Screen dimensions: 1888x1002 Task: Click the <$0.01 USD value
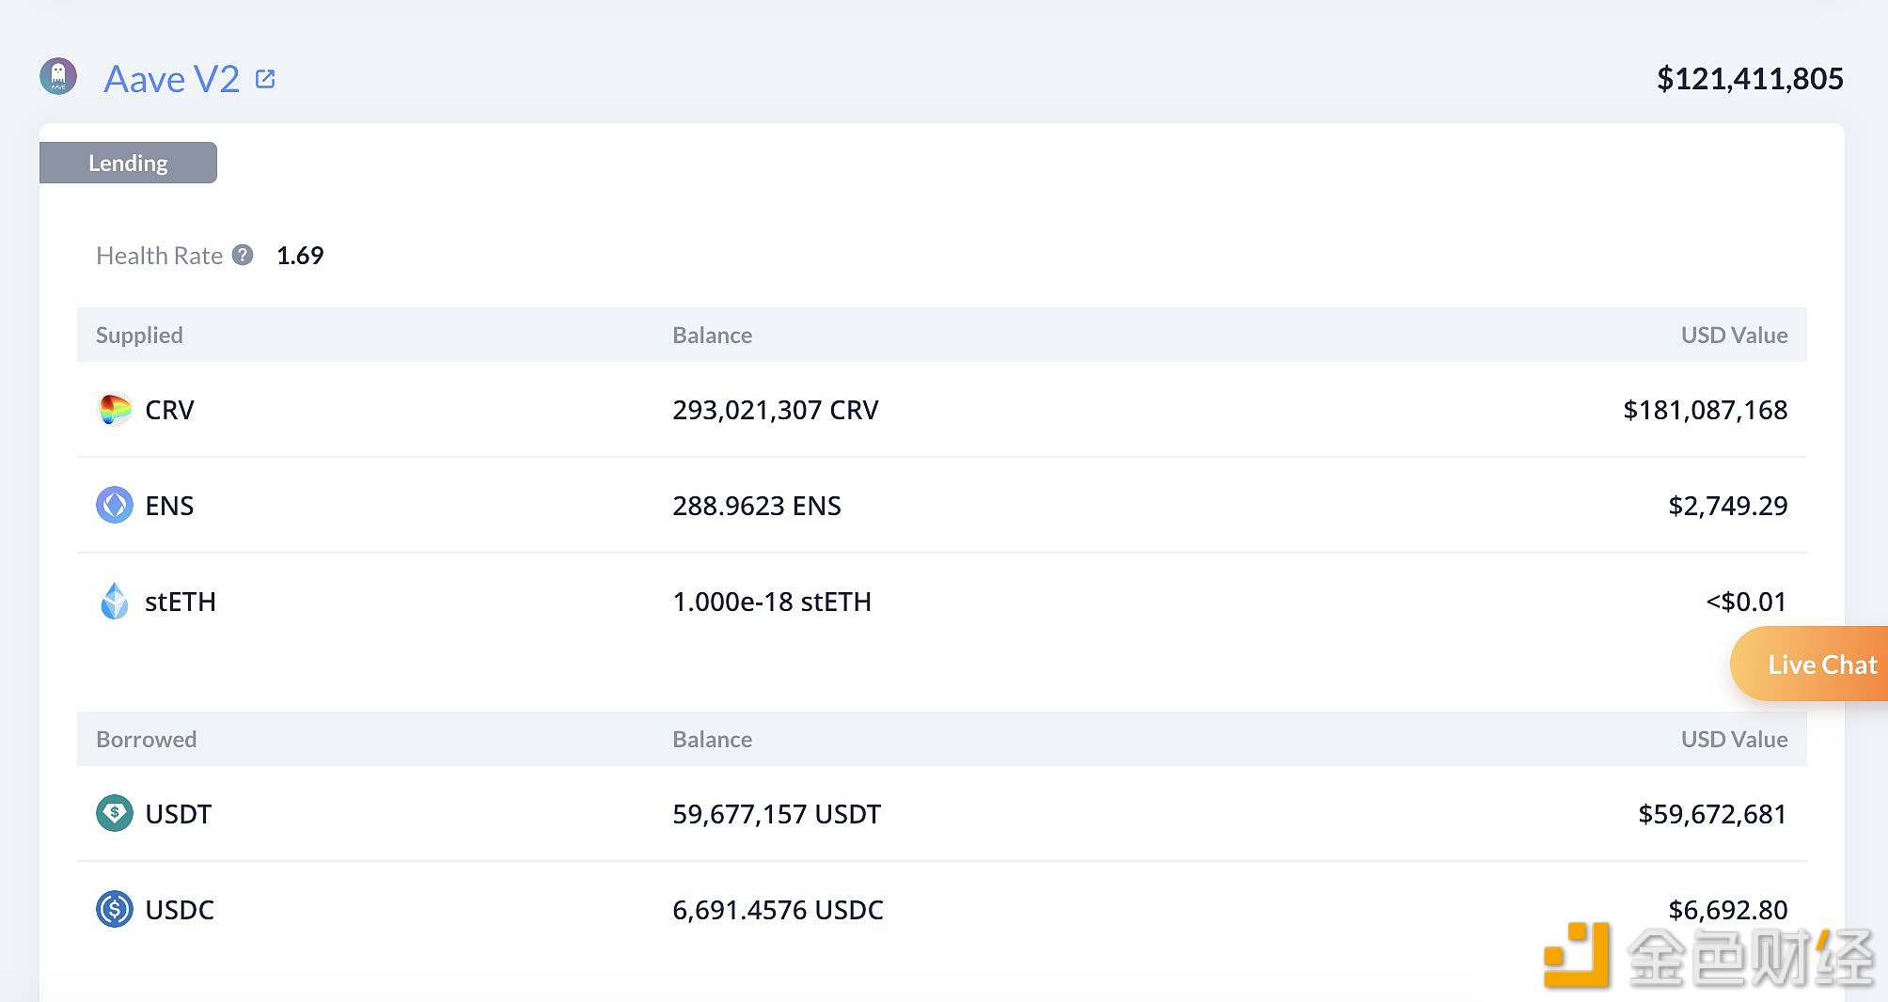(x=1746, y=602)
